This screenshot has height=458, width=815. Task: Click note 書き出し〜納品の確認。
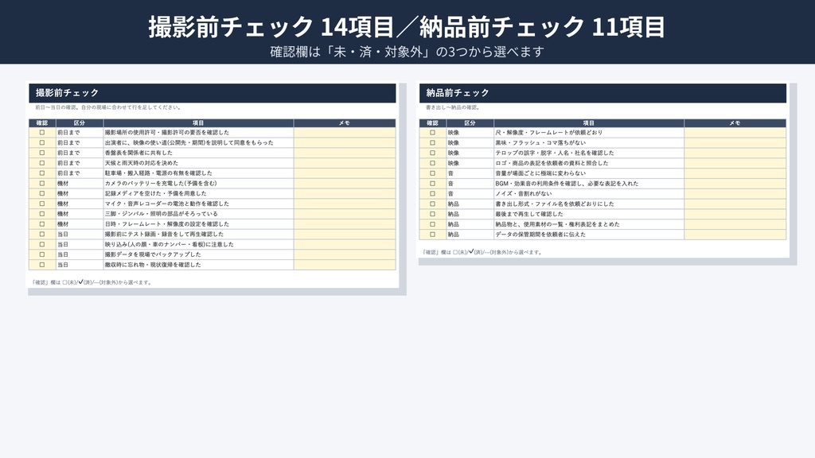(x=453, y=107)
